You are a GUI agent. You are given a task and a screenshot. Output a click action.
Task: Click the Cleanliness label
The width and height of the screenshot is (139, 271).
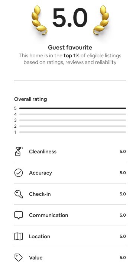[43, 152]
